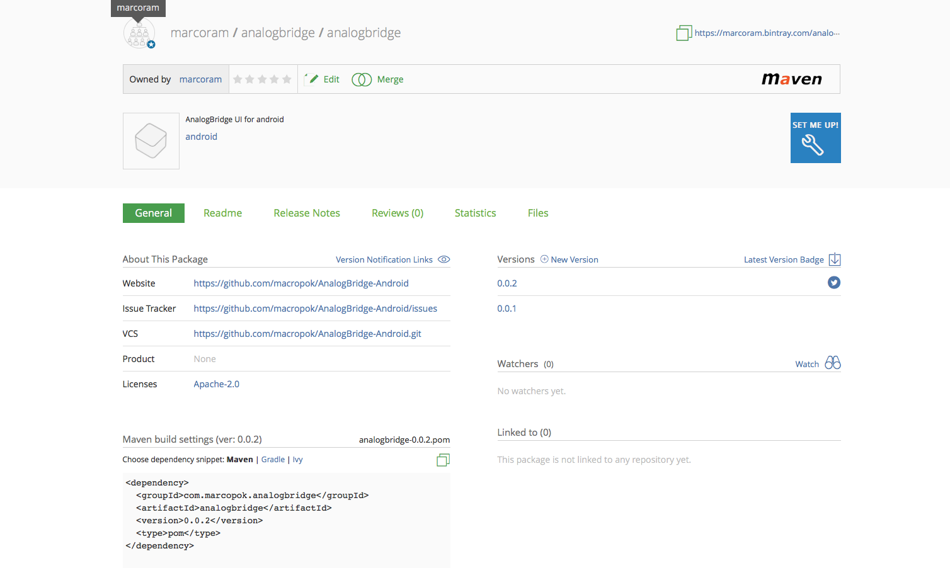Click the Merge link
The height and width of the screenshot is (568, 950).
[x=391, y=79]
